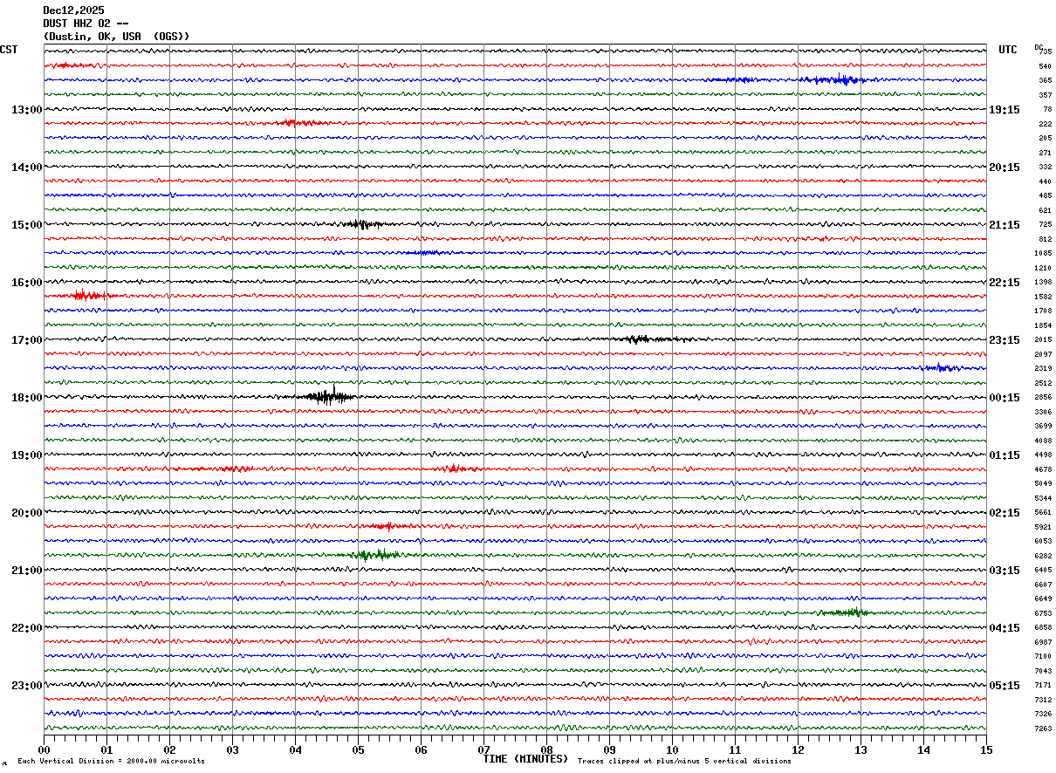1056x773 pixels.
Task: Click the Dustin, OK, USA location text
Action: (x=116, y=37)
